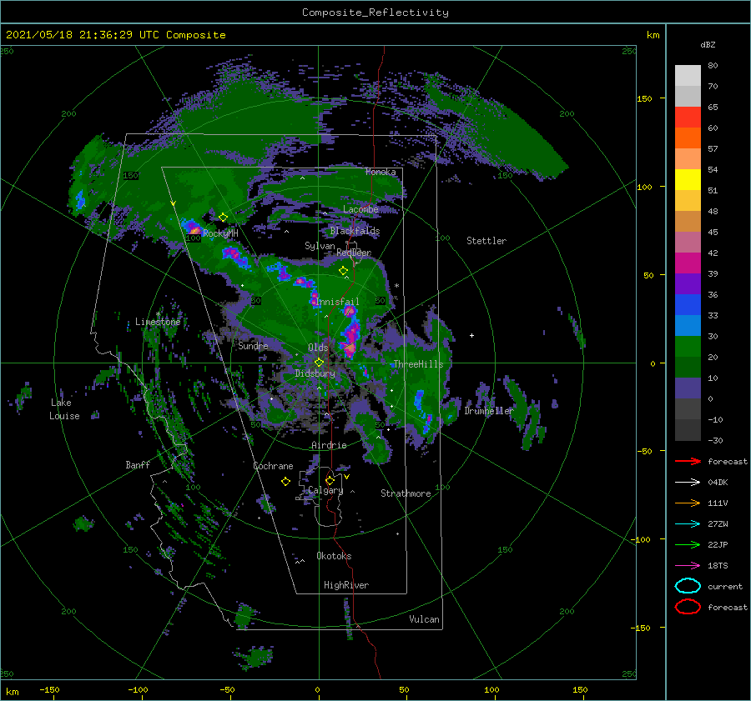
Task: Select the HighRiver label
Action: pos(346,585)
